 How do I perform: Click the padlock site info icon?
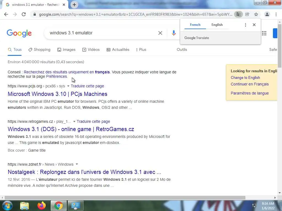(35, 14)
